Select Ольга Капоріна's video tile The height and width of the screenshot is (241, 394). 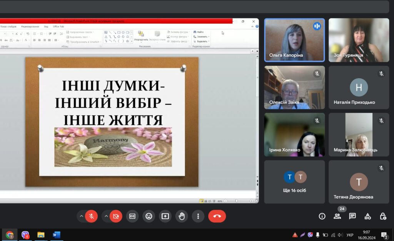click(294, 40)
